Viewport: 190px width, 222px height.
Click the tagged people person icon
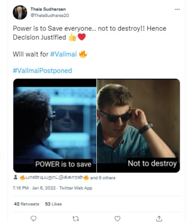pos(16,178)
